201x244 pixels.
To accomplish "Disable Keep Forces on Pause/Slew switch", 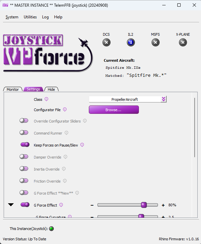I will (x=25, y=145).
